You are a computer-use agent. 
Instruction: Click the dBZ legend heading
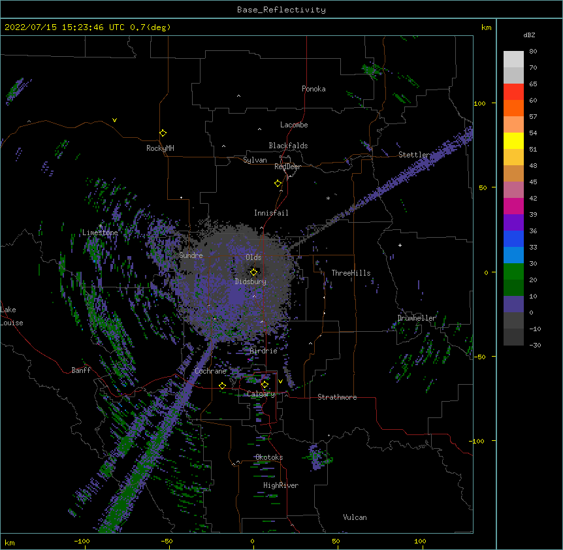(529, 35)
